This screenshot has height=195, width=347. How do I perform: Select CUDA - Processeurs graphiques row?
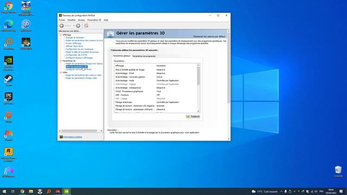click(156, 92)
